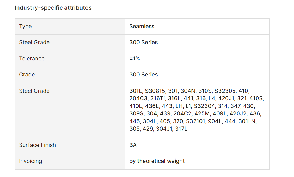
Task: Pick S32304 from the grade list
Action: (x=204, y=106)
